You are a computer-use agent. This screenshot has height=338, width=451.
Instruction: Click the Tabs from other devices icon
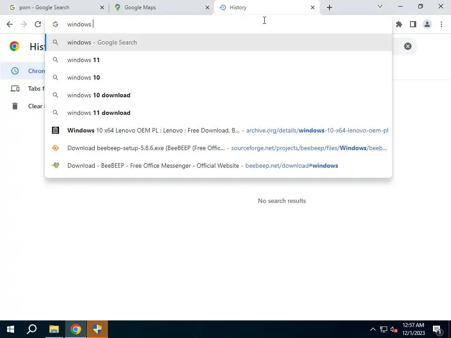click(15, 88)
